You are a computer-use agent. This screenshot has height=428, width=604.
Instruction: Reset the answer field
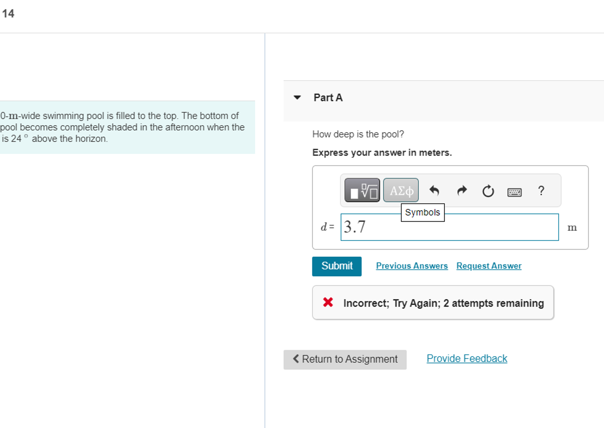(x=488, y=191)
